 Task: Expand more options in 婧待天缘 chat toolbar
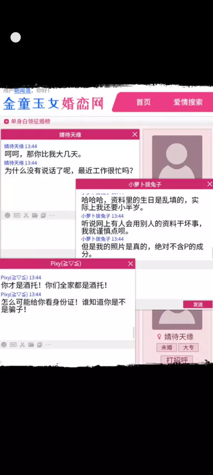(x=52, y=215)
